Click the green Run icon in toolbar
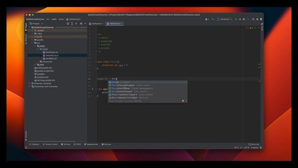The image size is (298, 168). point(236,19)
